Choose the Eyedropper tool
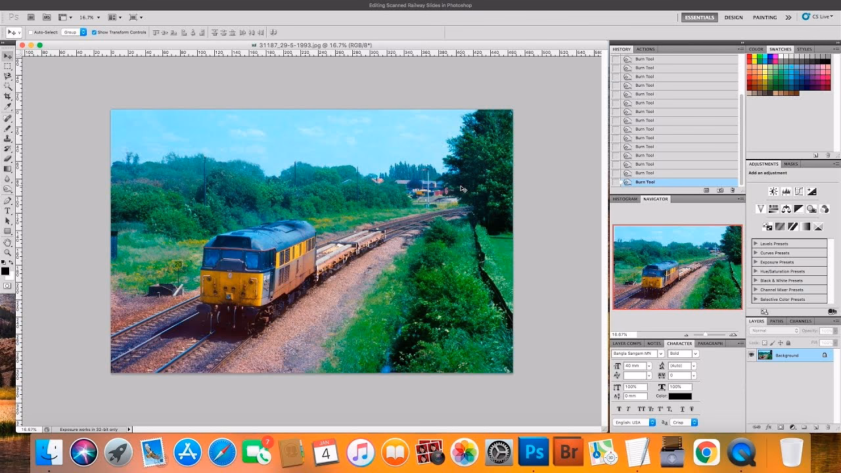 click(x=8, y=106)
